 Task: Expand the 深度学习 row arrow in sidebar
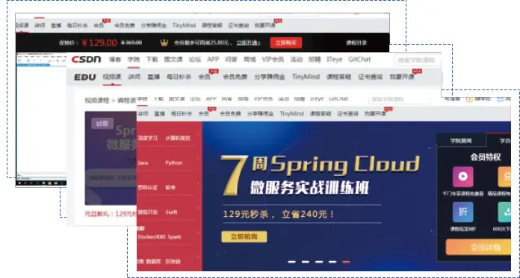[x=199, y=134]
